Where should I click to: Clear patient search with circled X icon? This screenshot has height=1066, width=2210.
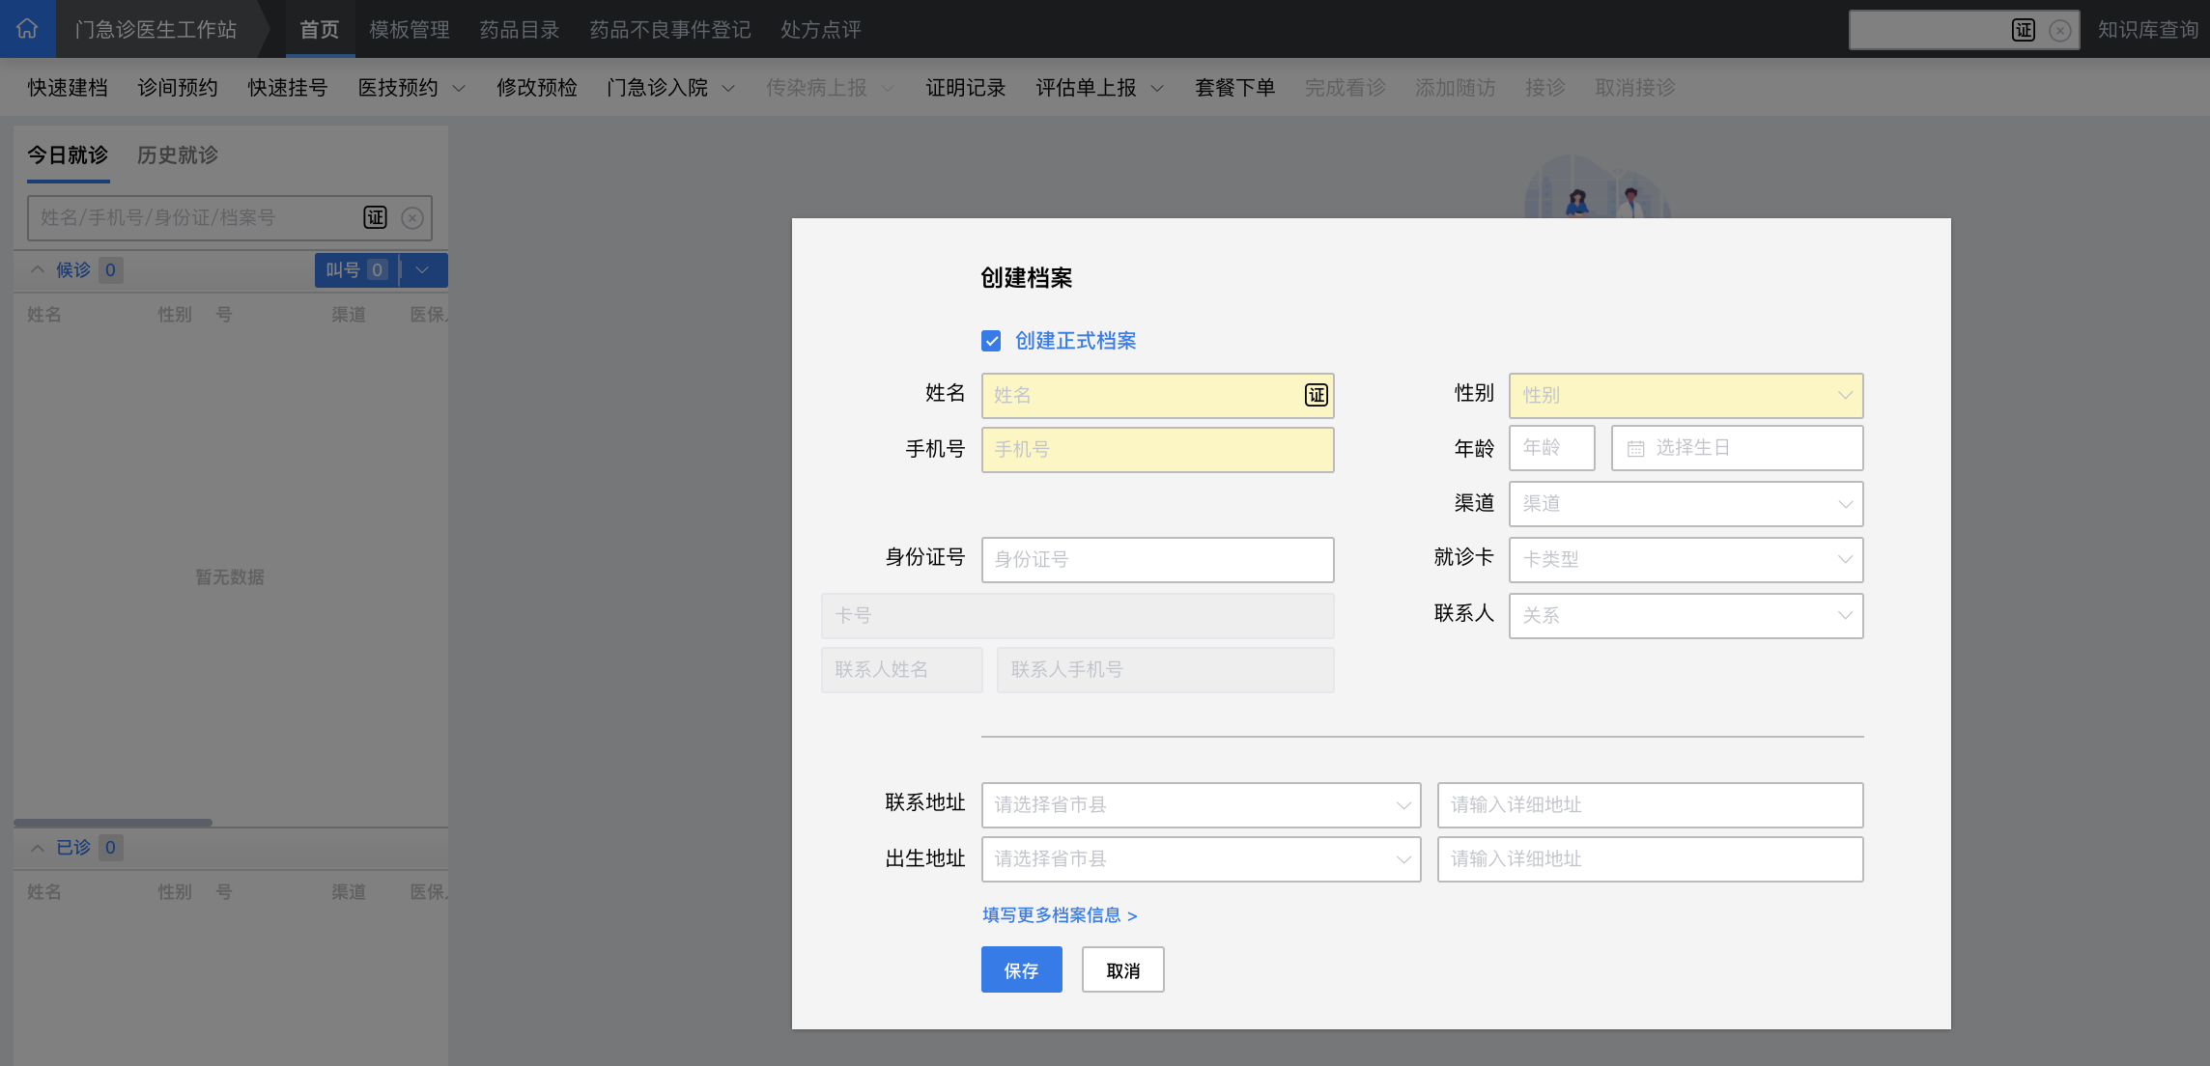tap(412, 217)
